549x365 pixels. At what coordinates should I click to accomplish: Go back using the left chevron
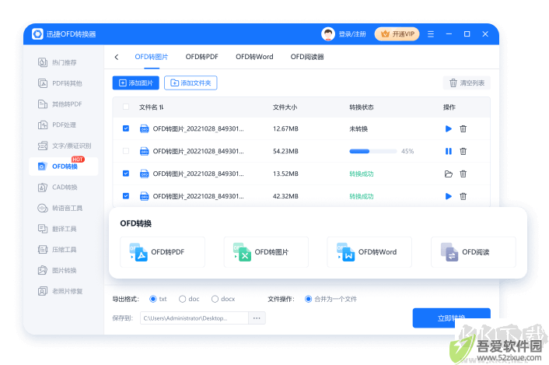point(117,57)
